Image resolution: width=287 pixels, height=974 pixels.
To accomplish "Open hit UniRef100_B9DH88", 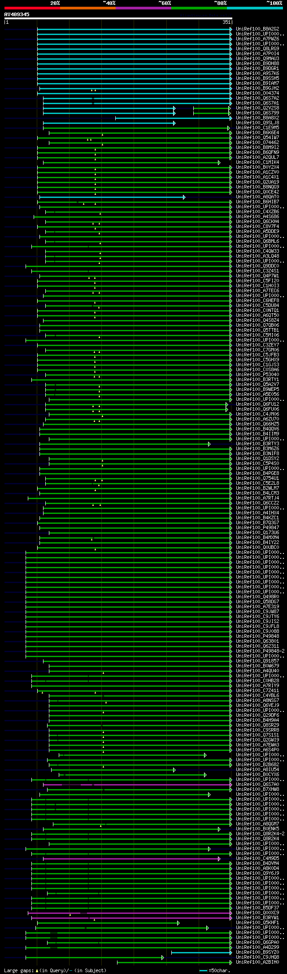I will [x=257, y=64].
